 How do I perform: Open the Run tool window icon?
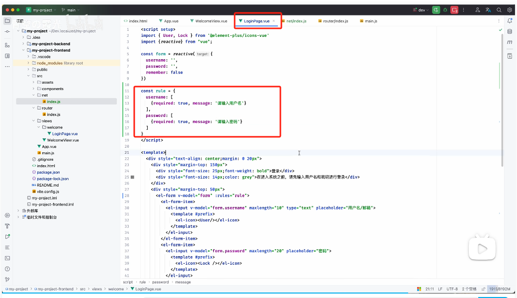point(7,237)
